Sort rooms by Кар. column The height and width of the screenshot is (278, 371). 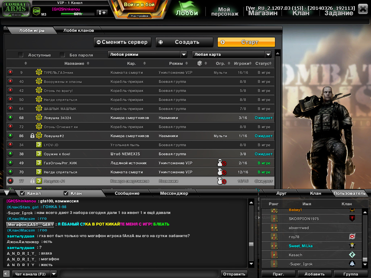point(136,63)
